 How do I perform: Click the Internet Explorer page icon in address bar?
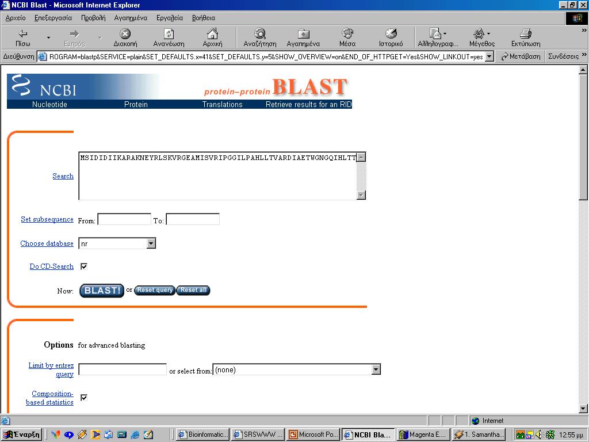(43, 57)
